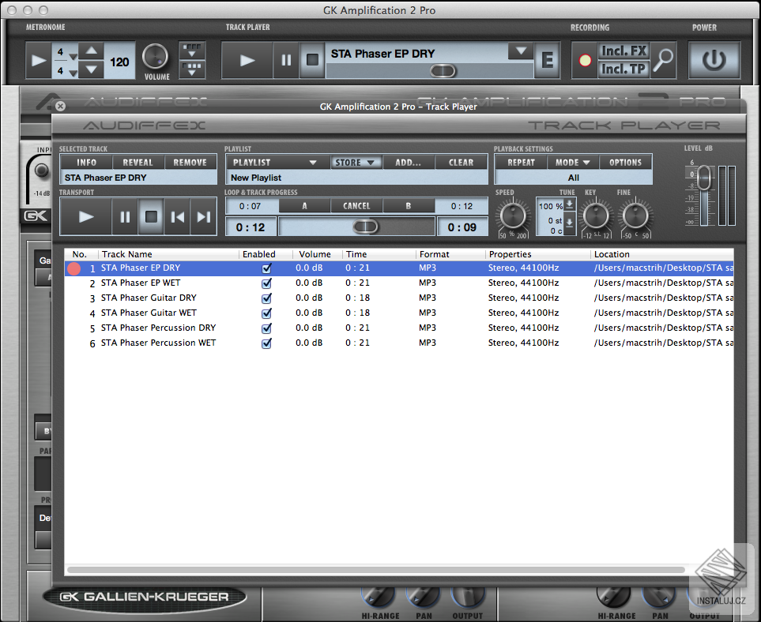
Task: Open playback OPTIONS
Action: point(626,163)
